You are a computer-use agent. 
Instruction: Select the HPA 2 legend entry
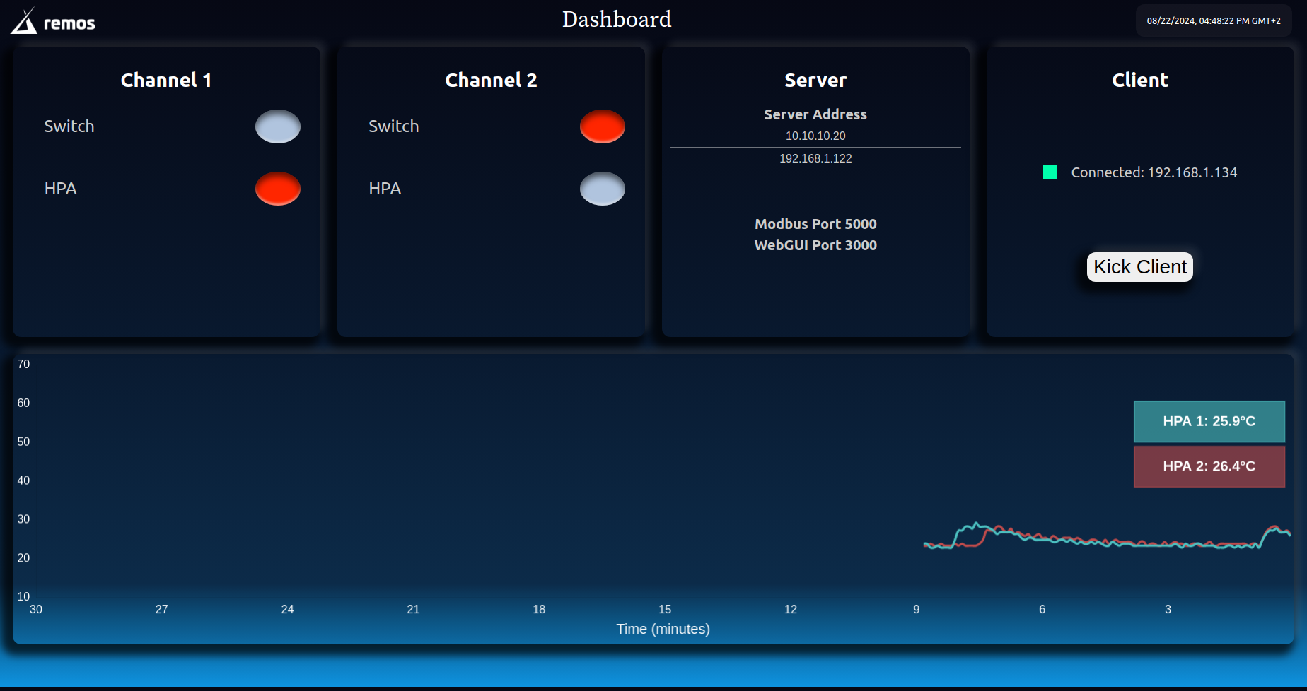pyautogui.click(x=1209, y=466)
